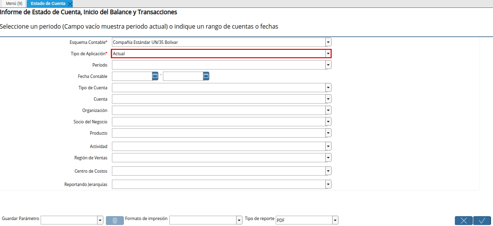The width and height of the screenshot is (493, 226).
Task: Focus the Tipo de Cuenta text field
Action: point(218,87)
